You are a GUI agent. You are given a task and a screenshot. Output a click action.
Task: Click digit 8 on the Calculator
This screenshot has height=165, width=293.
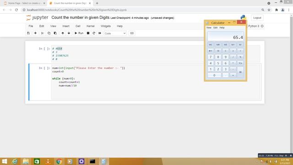pos(218,57)
